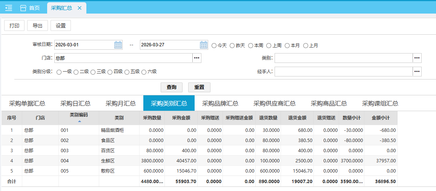The height and width of the screenshot is (191, 436).
Task: Switch to 采购日汇总 tab
Action: tap(75, 104)
